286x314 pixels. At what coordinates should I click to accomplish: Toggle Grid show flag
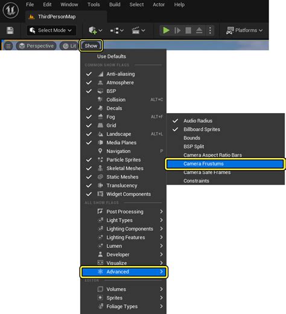pyautogui.click(x=123, y=125)
